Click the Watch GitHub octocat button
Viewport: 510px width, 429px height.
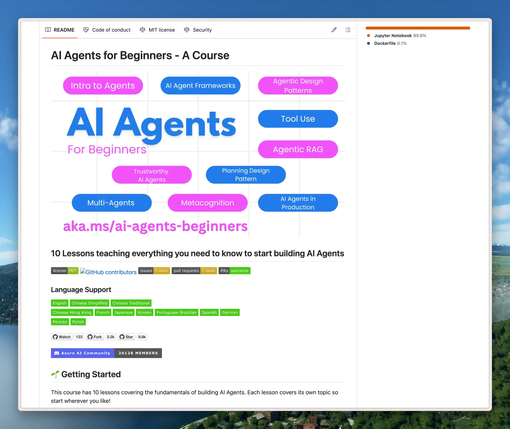[62, 337]
